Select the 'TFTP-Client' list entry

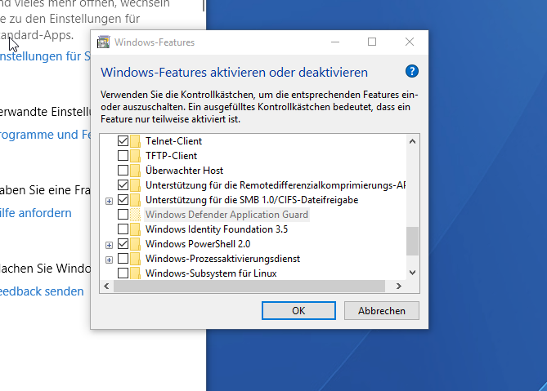coord(171,156)
